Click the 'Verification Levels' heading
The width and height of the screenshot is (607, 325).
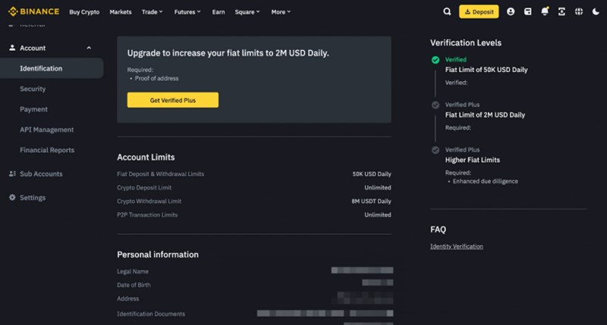tap(466, 43)
